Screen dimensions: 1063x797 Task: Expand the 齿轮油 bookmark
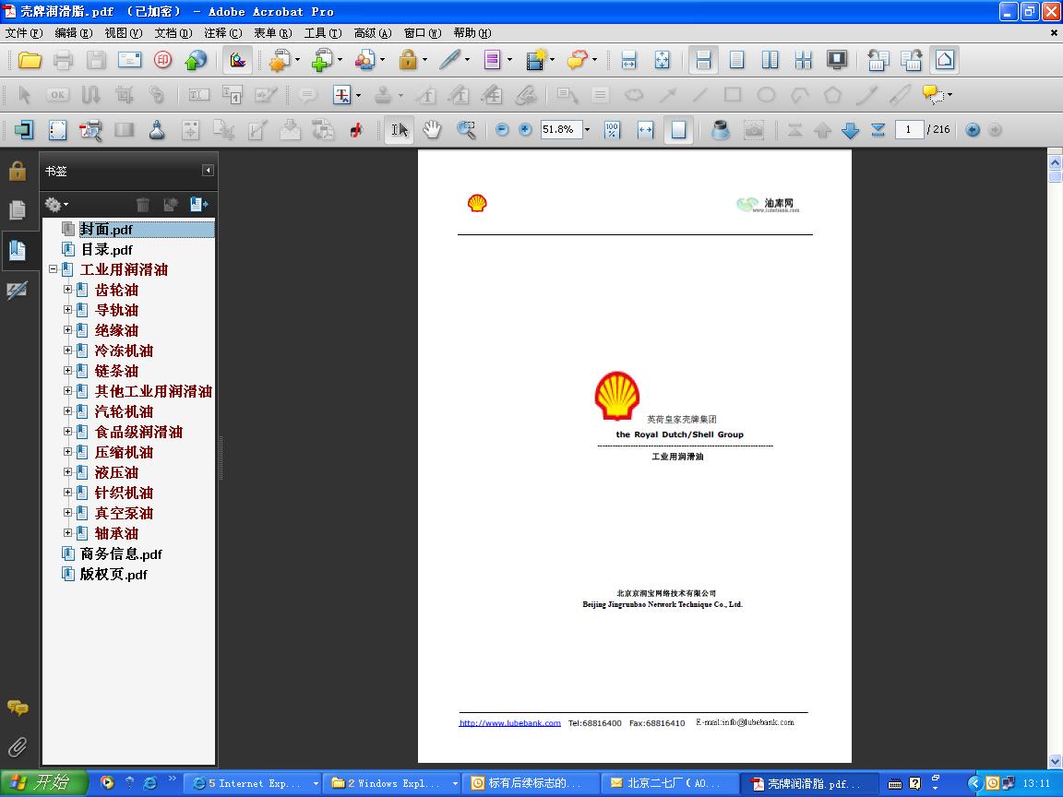[67, 290]
